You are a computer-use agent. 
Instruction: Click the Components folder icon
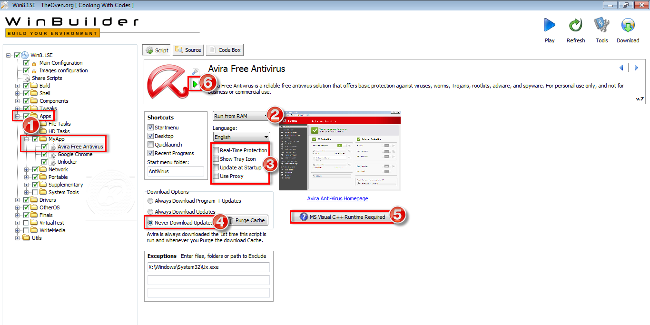click(x=34, y=101)
